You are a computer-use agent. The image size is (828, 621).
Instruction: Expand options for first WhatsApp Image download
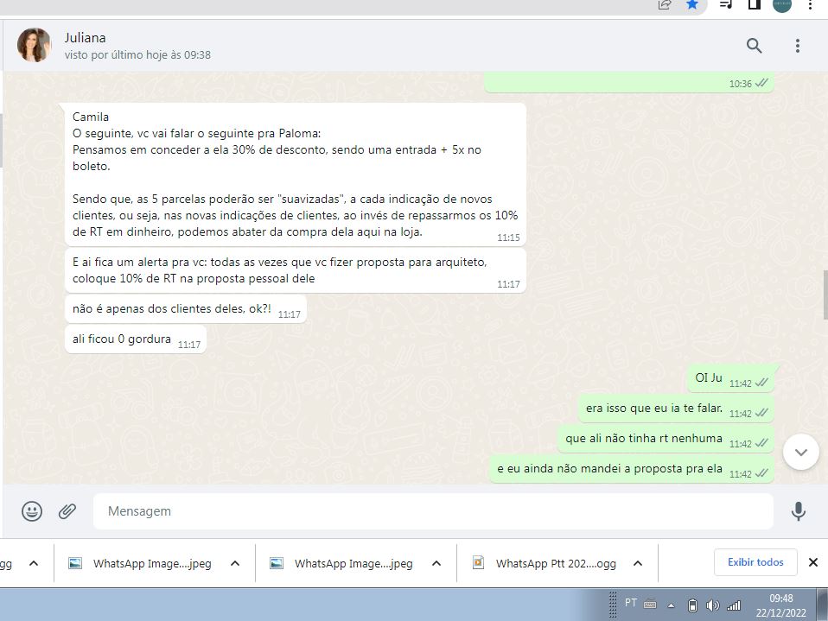click(235, 563)
